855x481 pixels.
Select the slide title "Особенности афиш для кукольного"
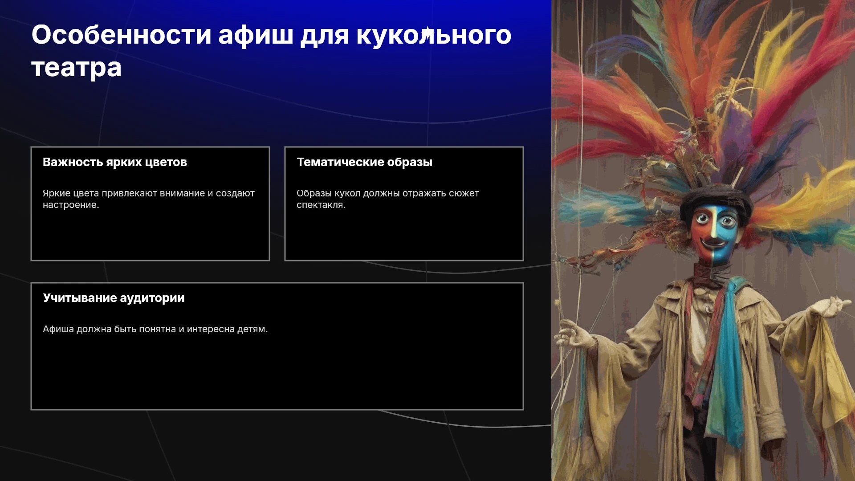271,34
